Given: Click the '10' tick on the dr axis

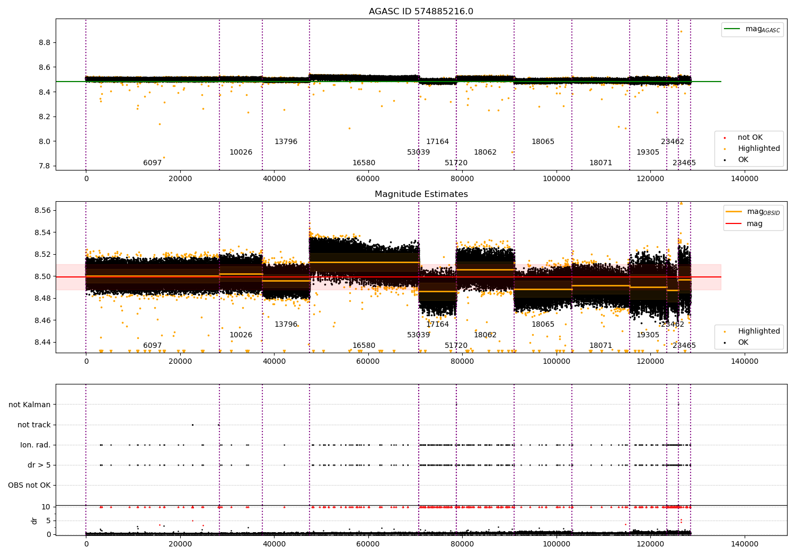Looking at the screenshot, I should [x=46, y=507].
